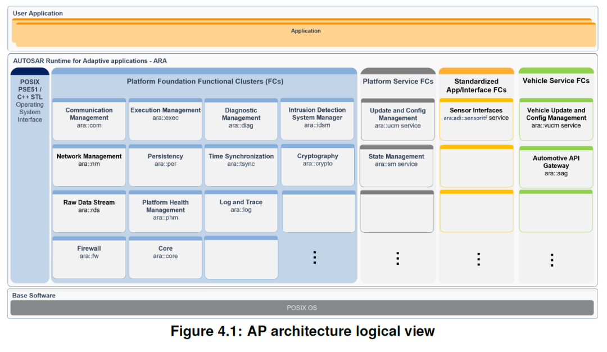Click the Platform Foundation Functional Clusters heading
The height and width of the screenshot is (352, 607).
tap(205, 82)
